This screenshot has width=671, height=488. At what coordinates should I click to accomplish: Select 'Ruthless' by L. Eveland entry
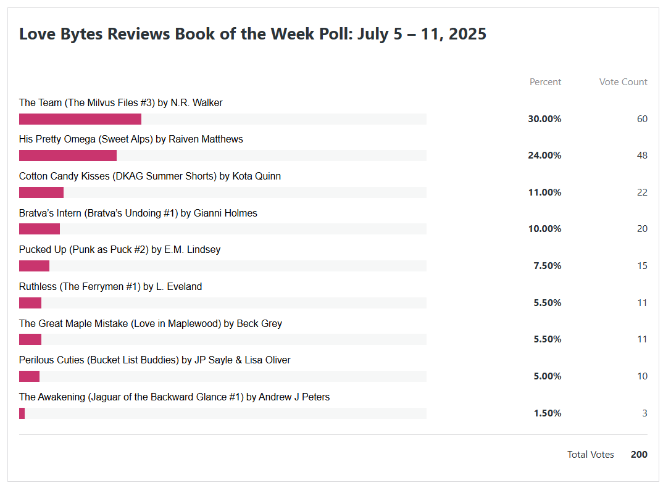tap(110, 287)
